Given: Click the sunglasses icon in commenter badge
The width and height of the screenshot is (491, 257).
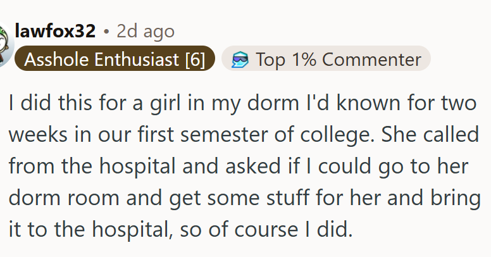Looking at the screenshot, I should point(239,60).
